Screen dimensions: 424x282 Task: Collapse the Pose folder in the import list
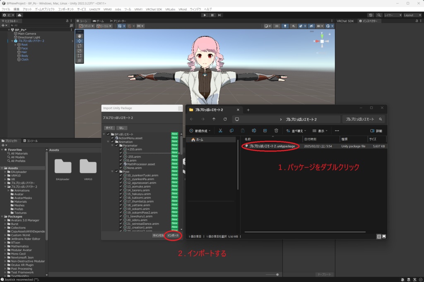point(112,171)
